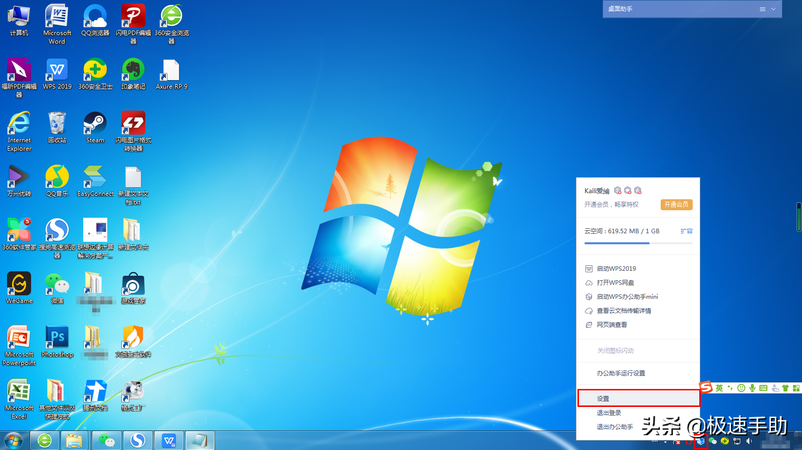Open the Windows Start button
The height and width of the screenshot is (450, 802).
coord(14,440)
